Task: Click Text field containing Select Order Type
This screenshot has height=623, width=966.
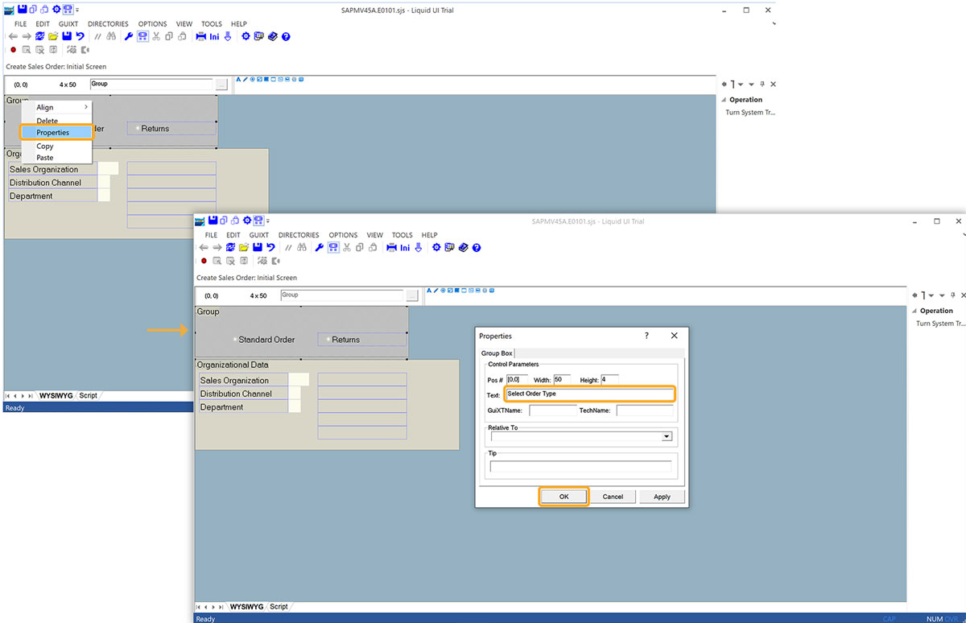Action: tap(589, 394)
